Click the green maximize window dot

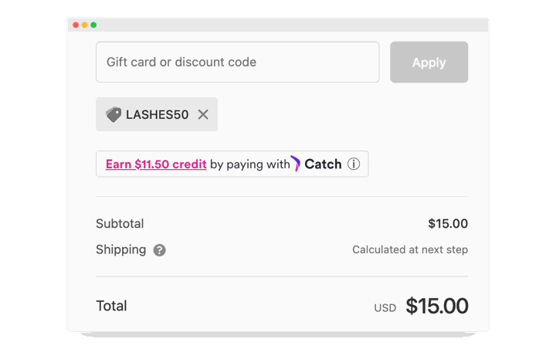tap(93, 25)
